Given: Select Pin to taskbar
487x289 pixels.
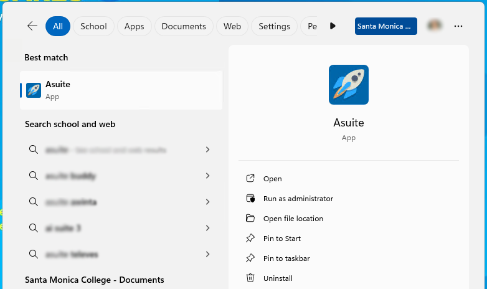Looking at the screenshot, I should [x=286, y=258].
